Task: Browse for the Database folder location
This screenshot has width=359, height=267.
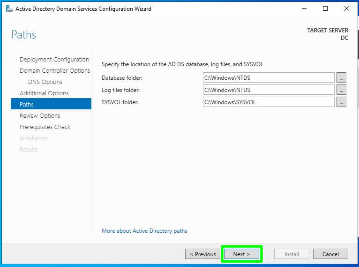Action: point(341,77)
